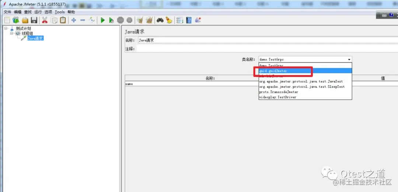
Task: Select 线程组 in the tree
Action: [27, 33]
